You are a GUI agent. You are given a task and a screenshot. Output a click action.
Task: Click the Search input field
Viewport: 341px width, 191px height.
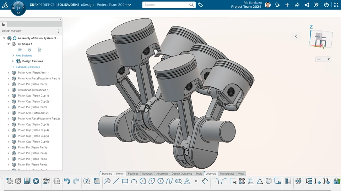coord(169,5)
